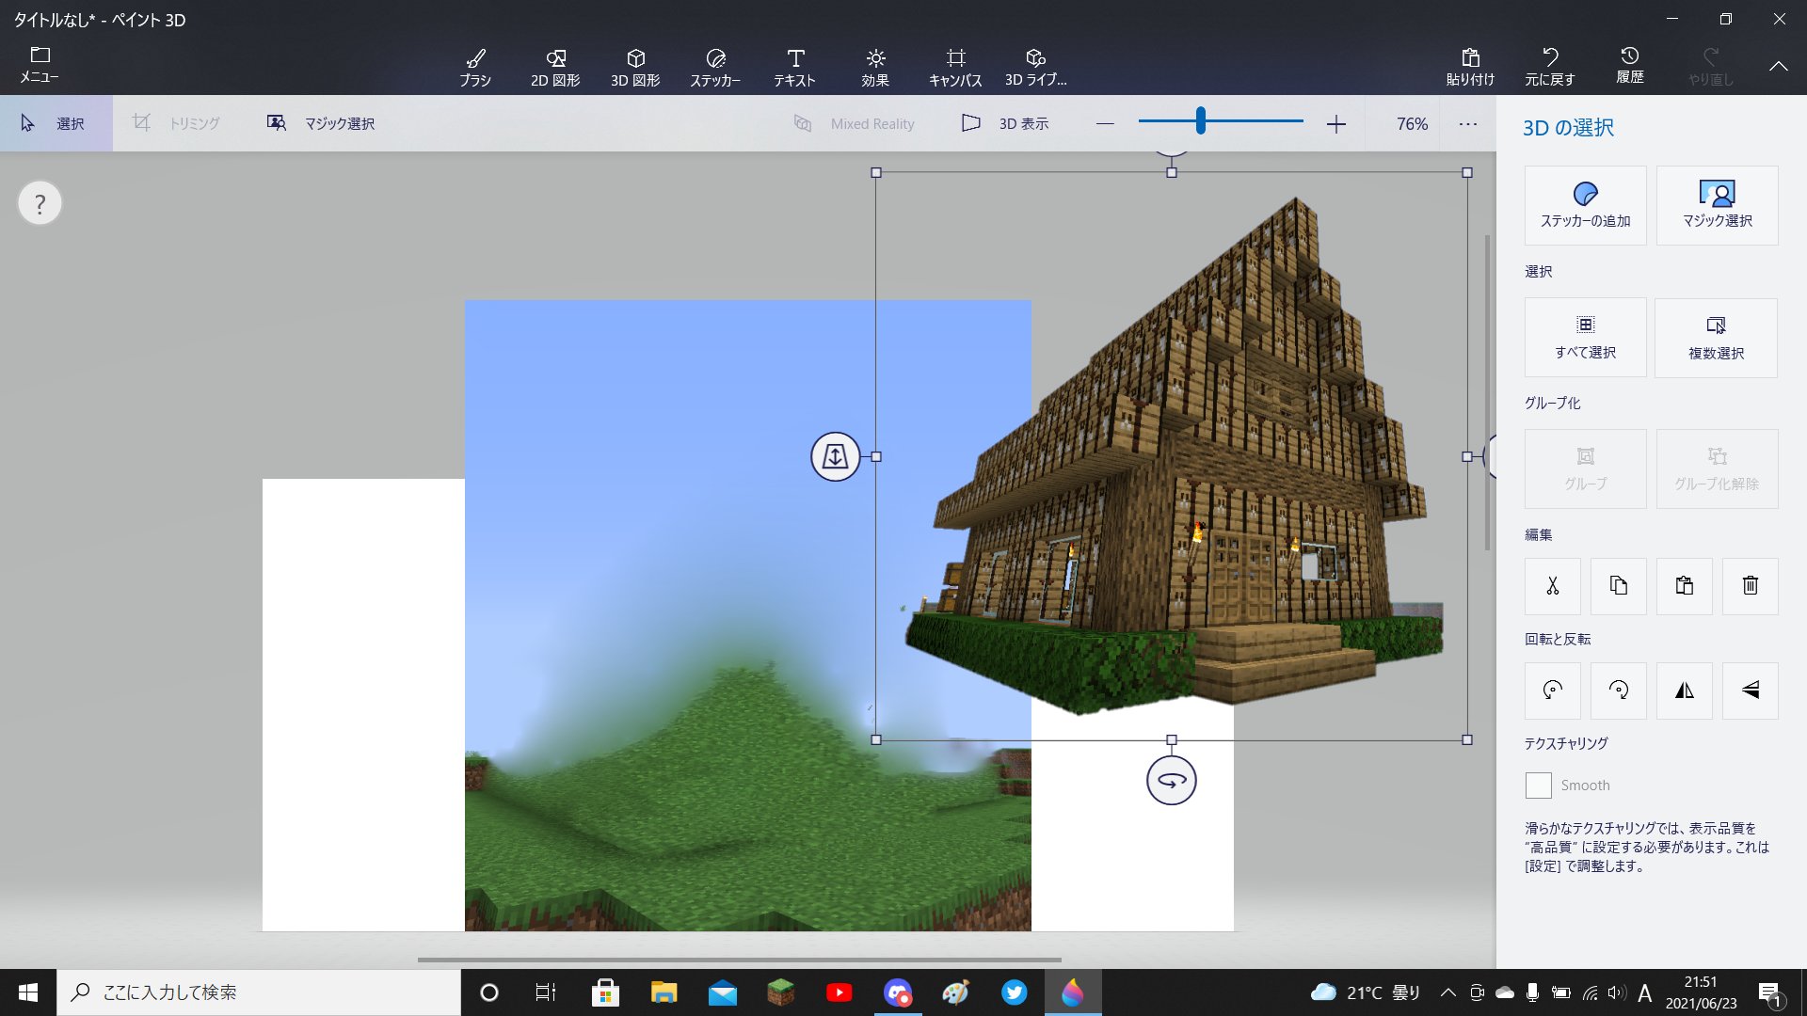The width and height of the screenshot is (1807, 1016).
Task: Open the ステッカー tab
Action: click(715, 67)
